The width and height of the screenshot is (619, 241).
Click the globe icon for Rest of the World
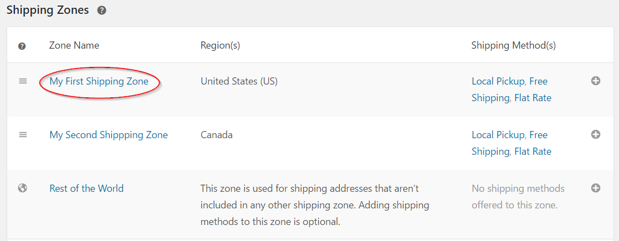coord(23,188)
